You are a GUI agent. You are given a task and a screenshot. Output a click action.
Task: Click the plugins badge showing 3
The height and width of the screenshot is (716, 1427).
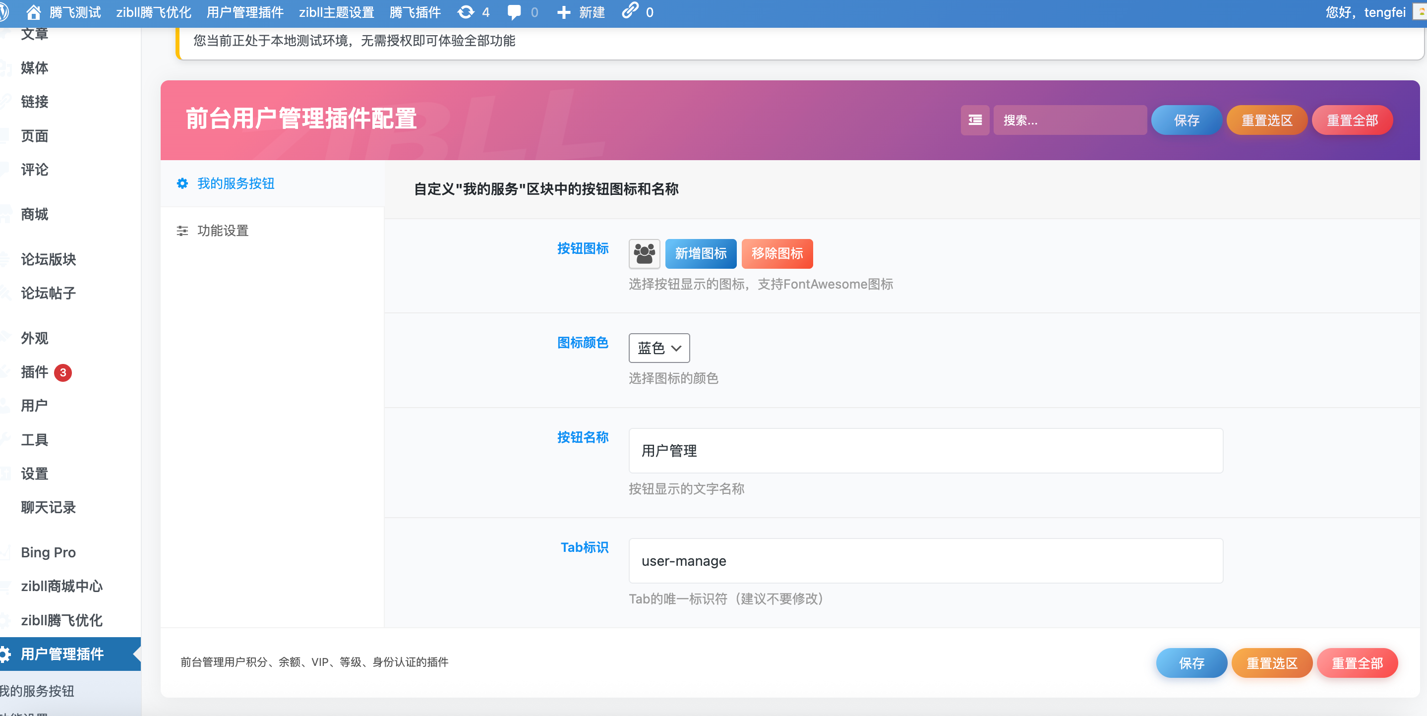(63, 373)
